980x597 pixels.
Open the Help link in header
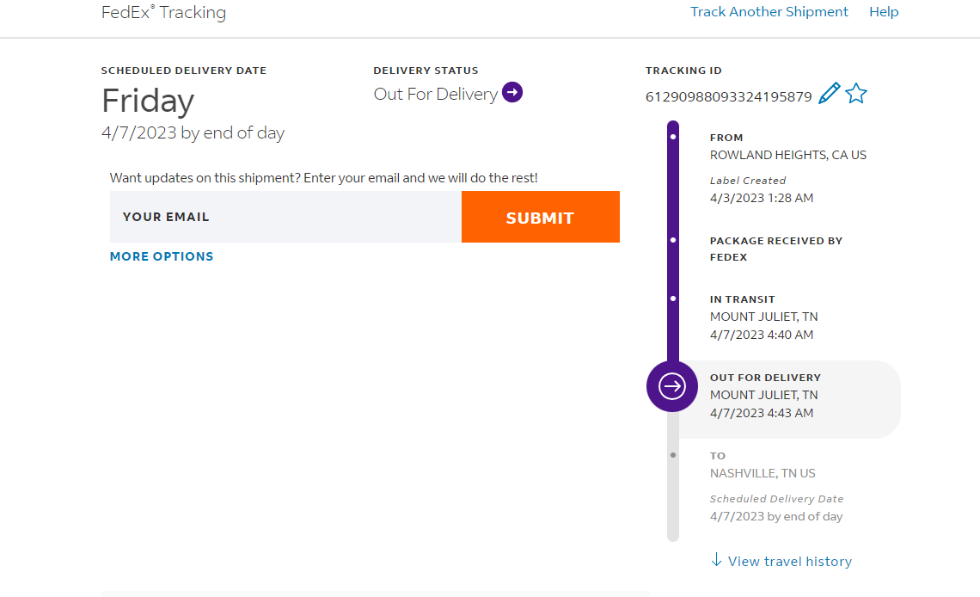tap(884, 12)
